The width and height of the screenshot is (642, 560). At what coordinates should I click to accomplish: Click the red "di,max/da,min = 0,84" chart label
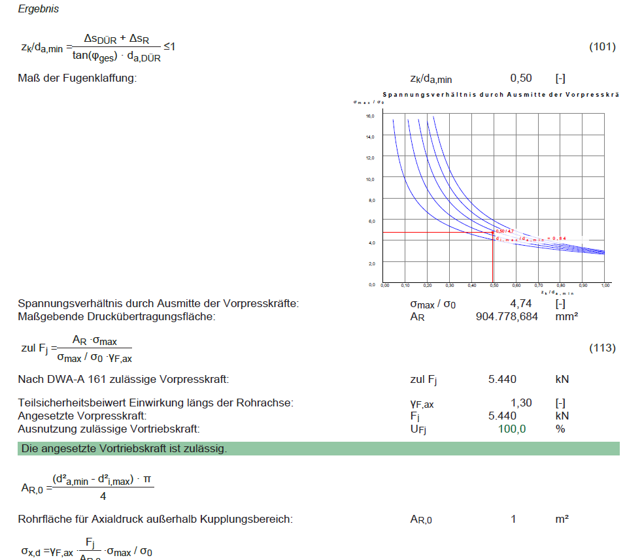(x=531, y=239)
